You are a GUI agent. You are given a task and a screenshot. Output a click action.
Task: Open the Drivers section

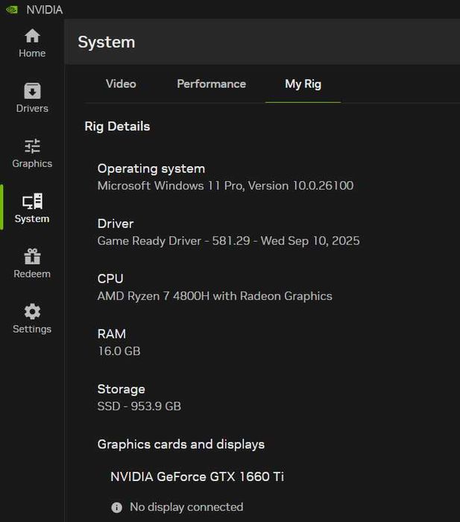(32, 98)
